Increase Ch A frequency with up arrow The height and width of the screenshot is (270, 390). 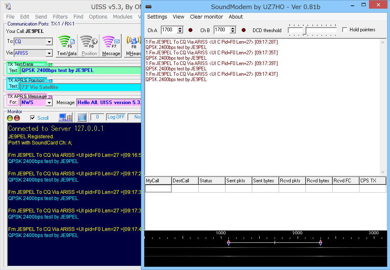click(x=180, y=28)
